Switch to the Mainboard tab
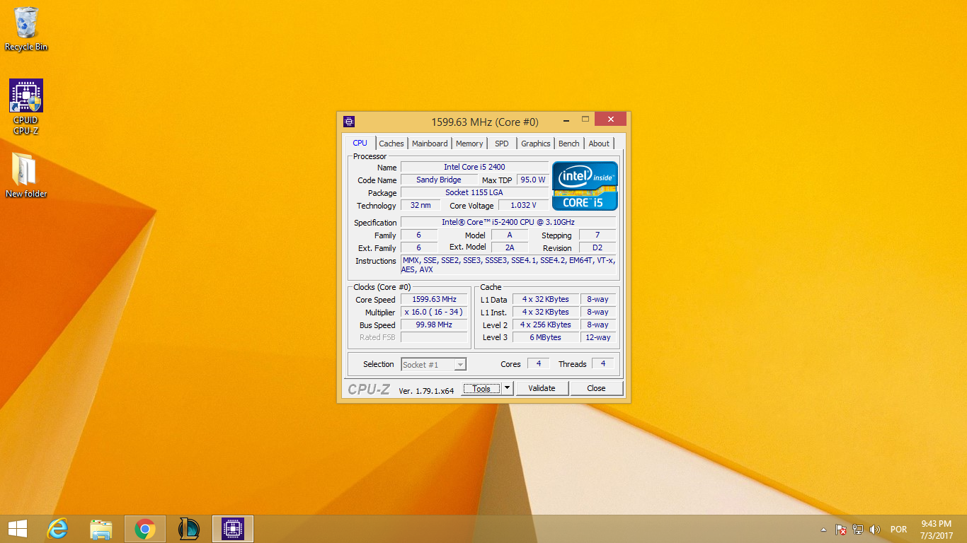This screenshot has width=967, height=543. 430,144
